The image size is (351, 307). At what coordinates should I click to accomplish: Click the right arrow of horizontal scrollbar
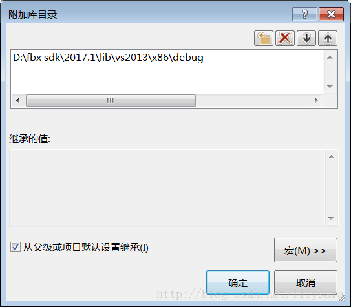coord(316,100)
